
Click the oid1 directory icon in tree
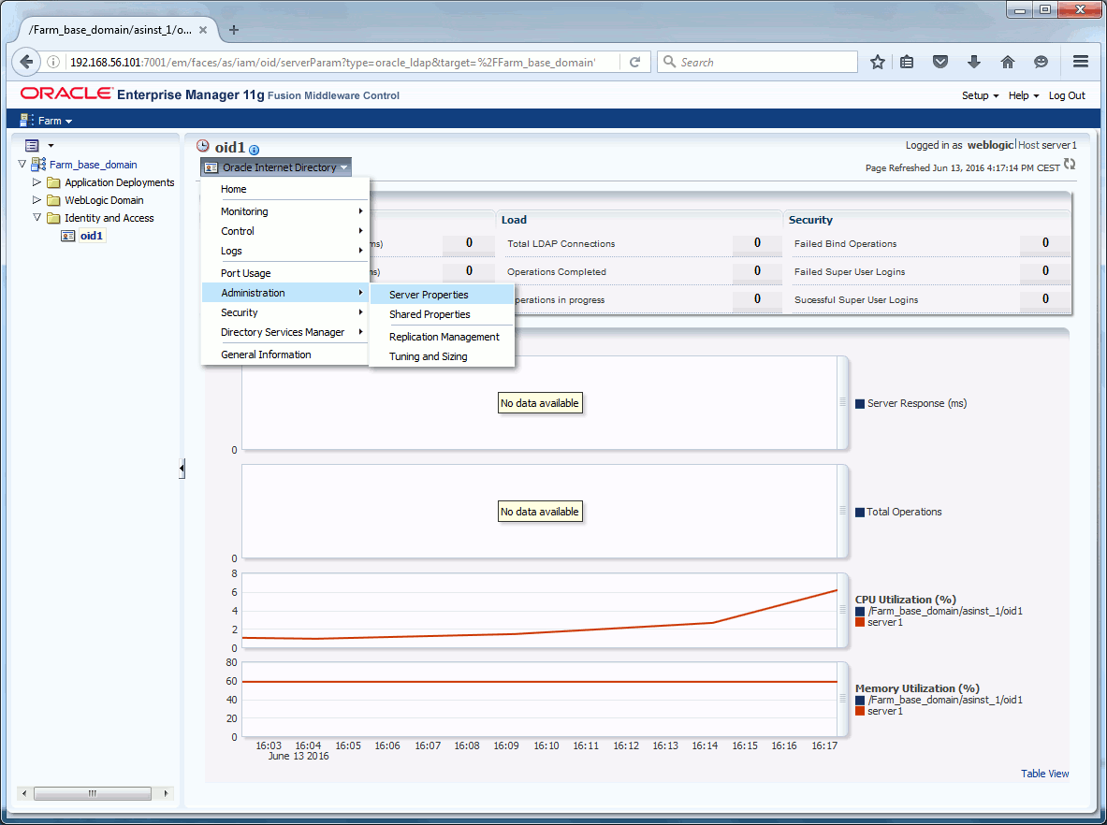click(67, 236)
